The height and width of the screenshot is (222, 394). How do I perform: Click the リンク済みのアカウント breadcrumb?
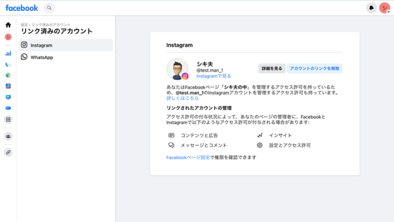coord(51,25)
